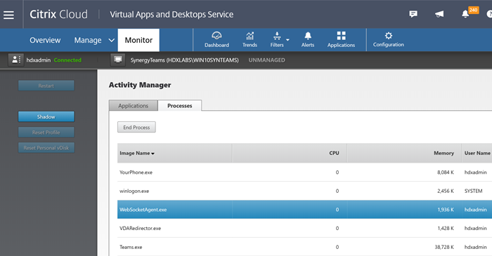Select the VDARedirector.exe process row
This screenshot has height=256, width=492.
click(x=304, y=228)
